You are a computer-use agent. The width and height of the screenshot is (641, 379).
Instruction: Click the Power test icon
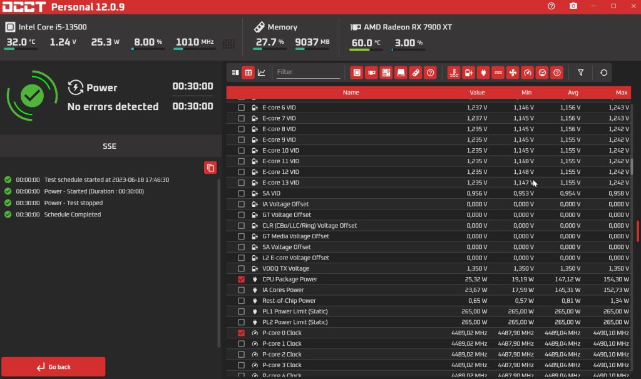coord(76,88)
